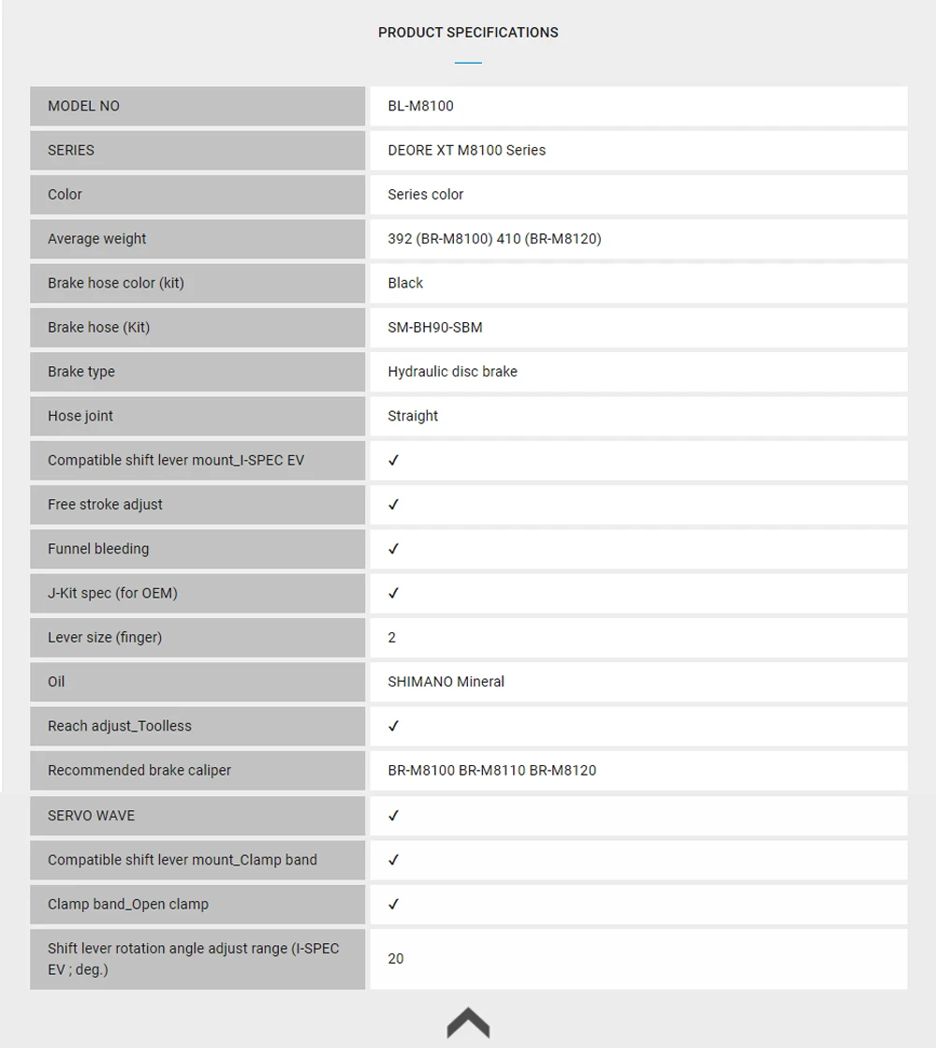Click the Hydraulic disc brake value
Viewport: 936px width, 1048px height.
(452, 372)
